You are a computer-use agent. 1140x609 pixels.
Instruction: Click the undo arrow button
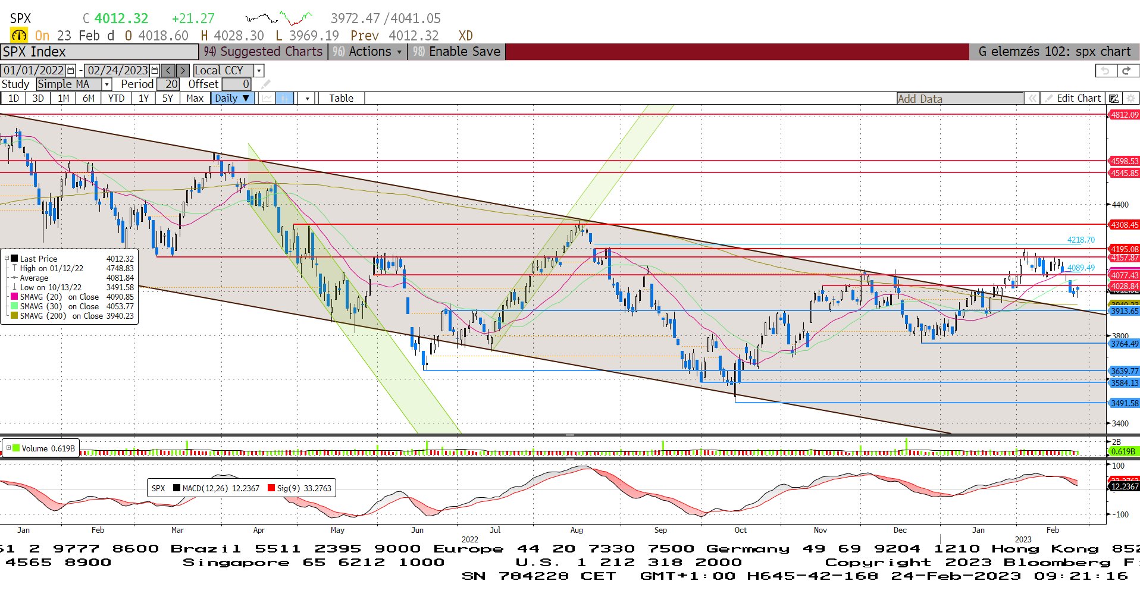click(1105, 70)
